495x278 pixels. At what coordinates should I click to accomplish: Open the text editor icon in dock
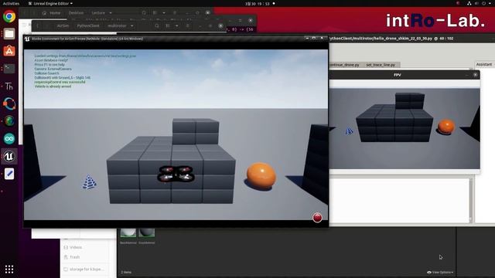[x=9, y=174]
